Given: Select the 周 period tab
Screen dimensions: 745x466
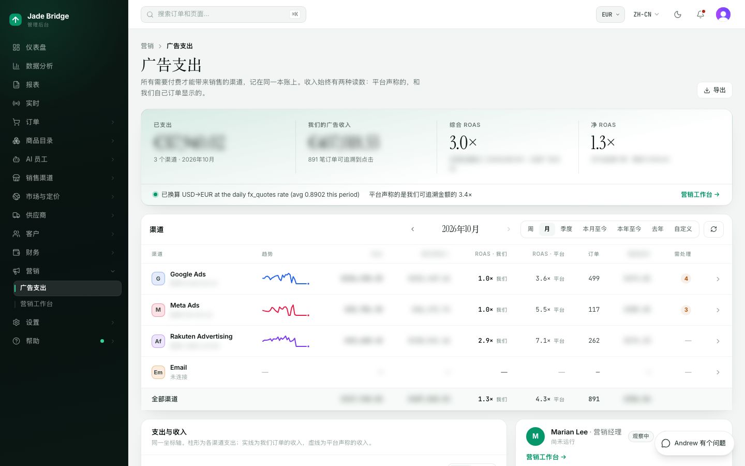Looking at the screenshot, I should tap(530, 229).
